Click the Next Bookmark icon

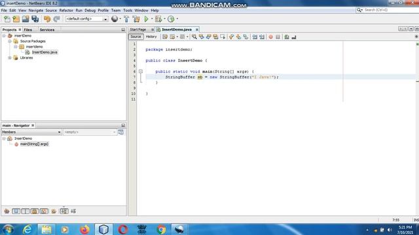pos(238,37)
